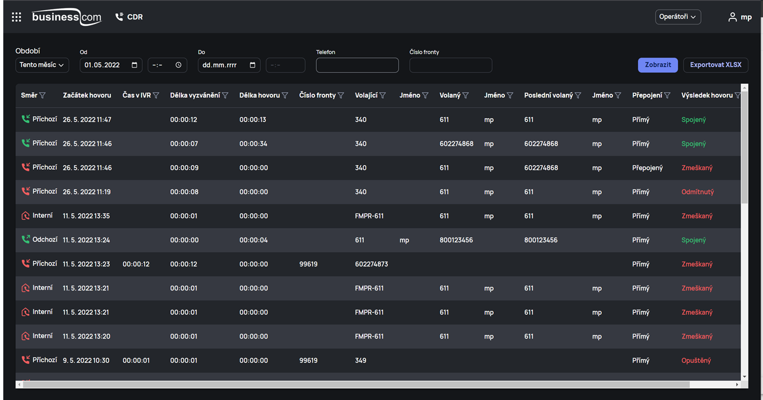Click the CDR phone icon
The width and height of the screenshot is (763, 400).
pos(119,17)
